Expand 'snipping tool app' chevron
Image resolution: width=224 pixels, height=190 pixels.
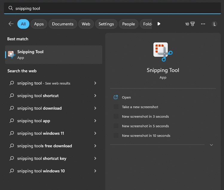pyautogui.click(x=95, y=121)
